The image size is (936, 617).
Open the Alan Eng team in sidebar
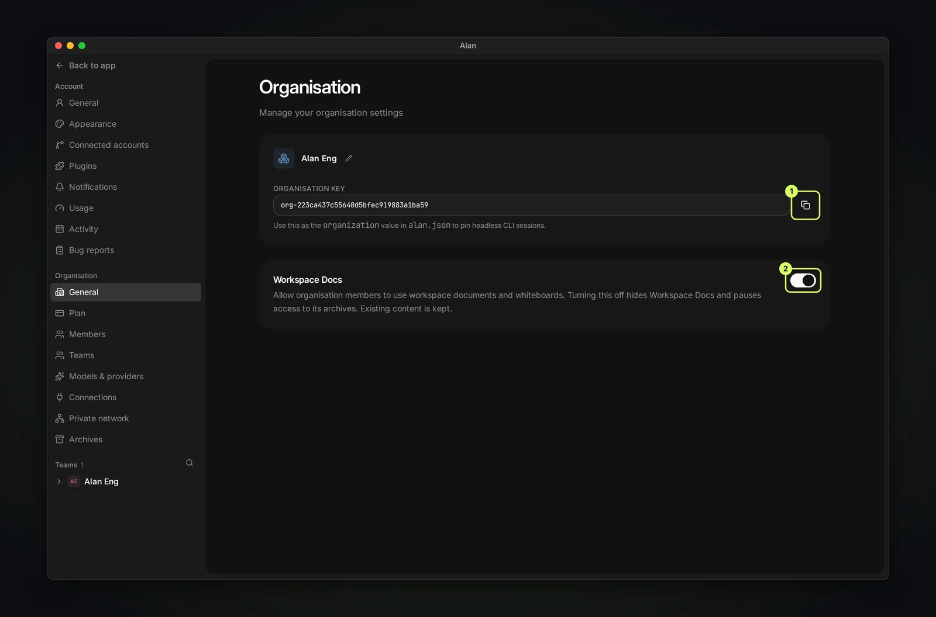(101, 481)
